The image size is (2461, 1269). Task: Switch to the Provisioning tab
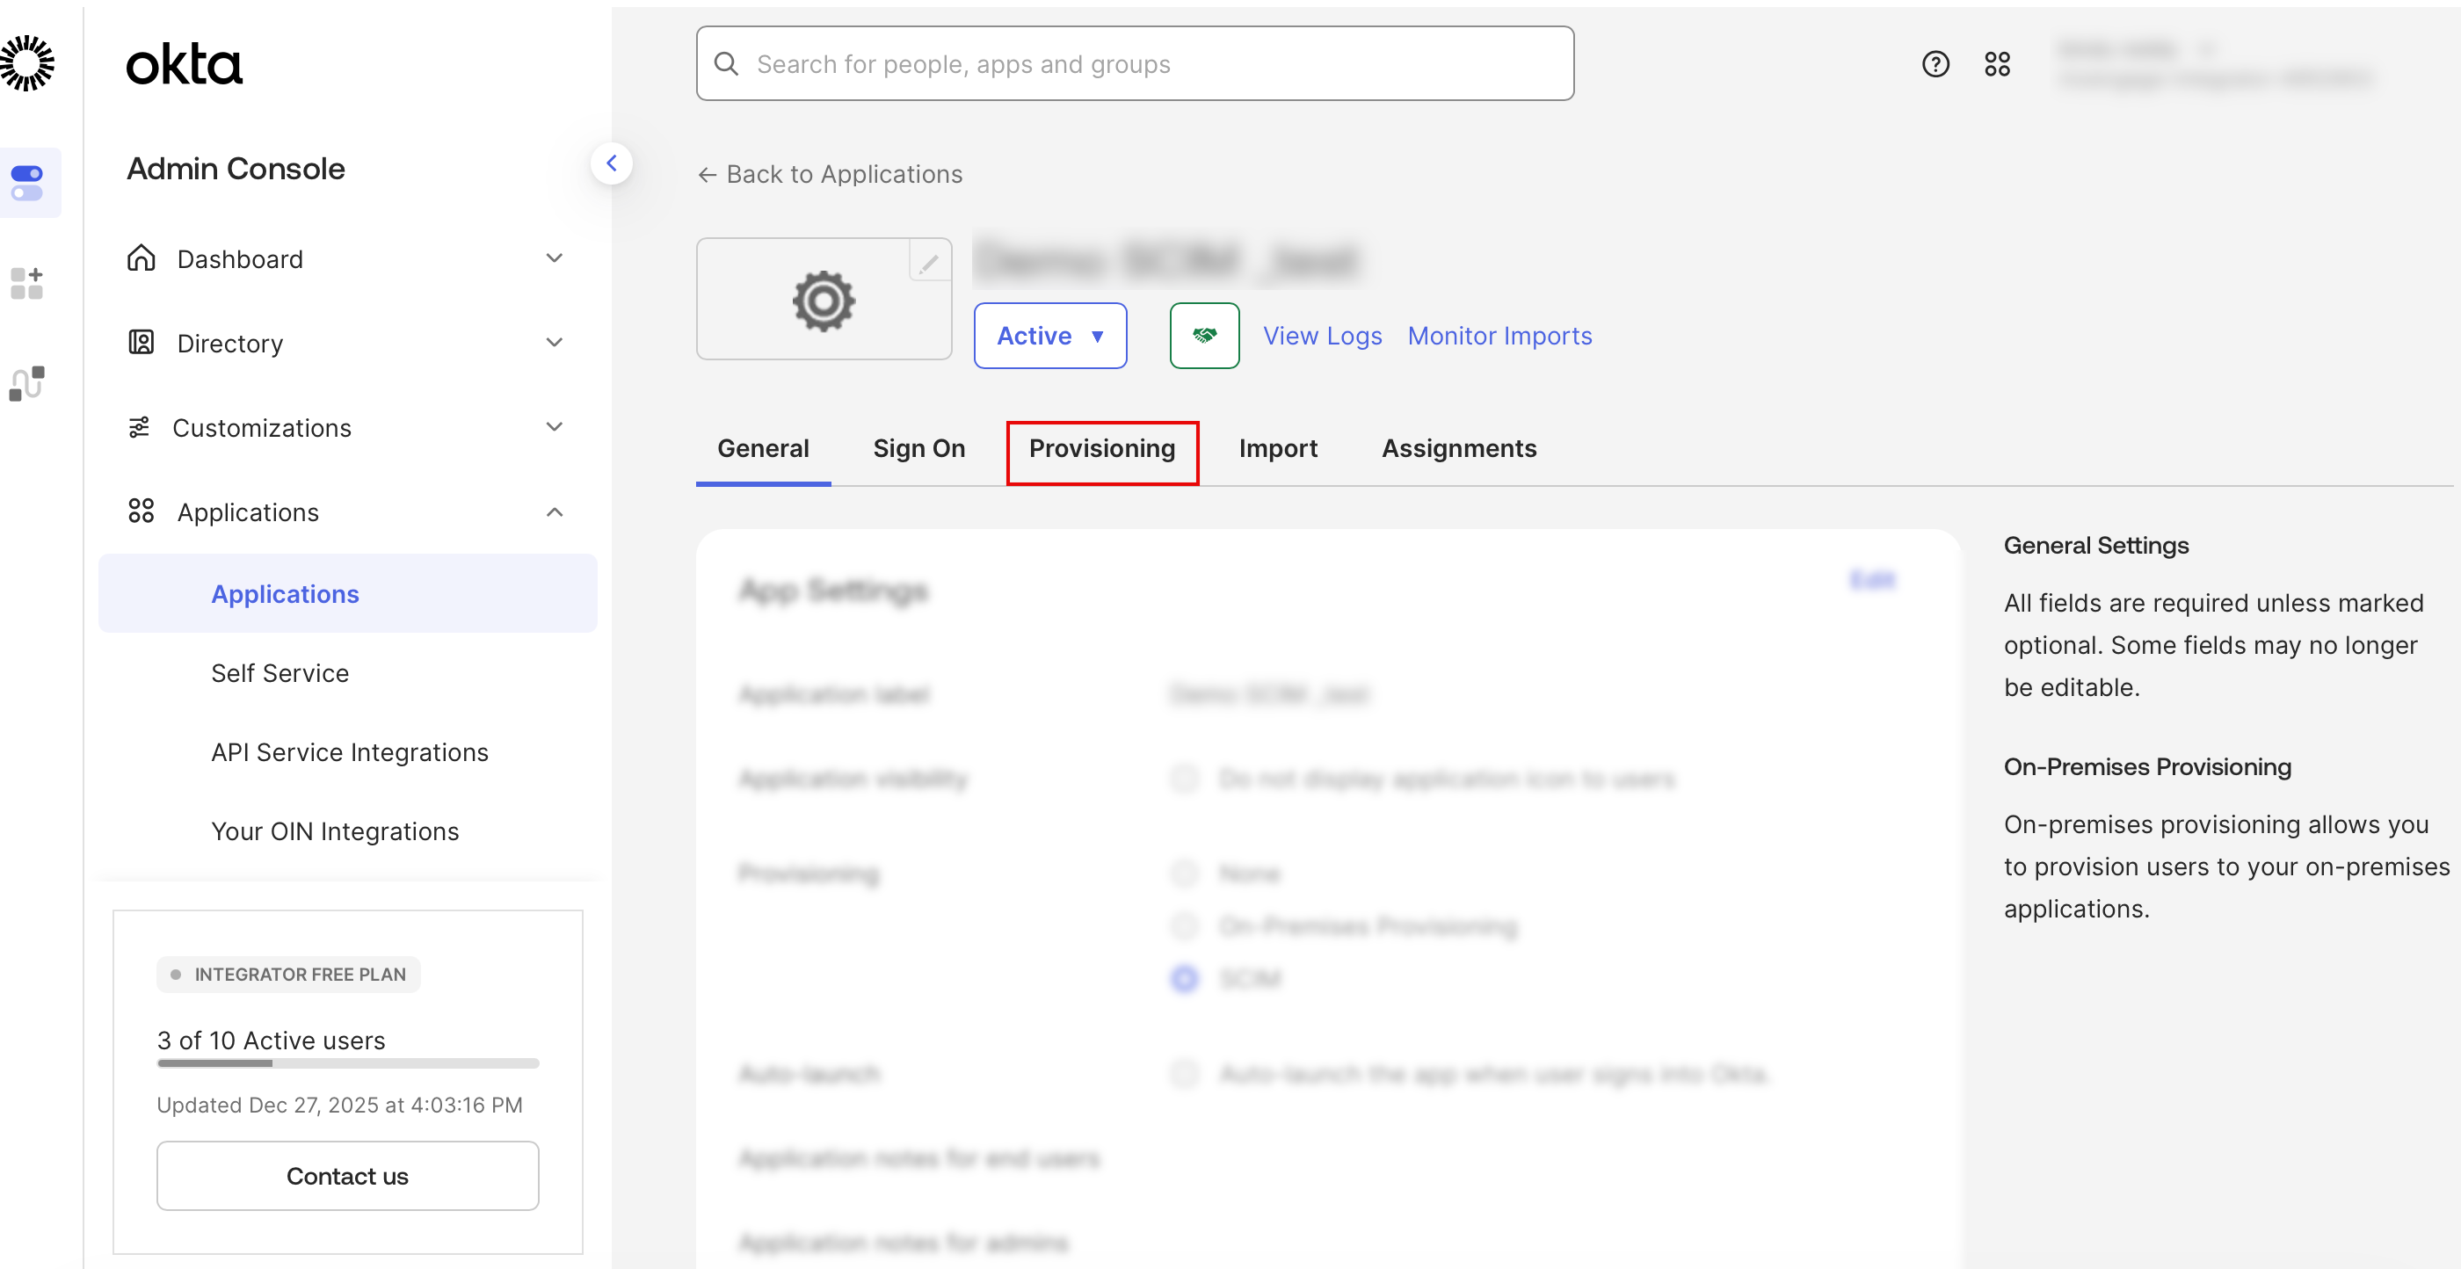pos(1101,449)
